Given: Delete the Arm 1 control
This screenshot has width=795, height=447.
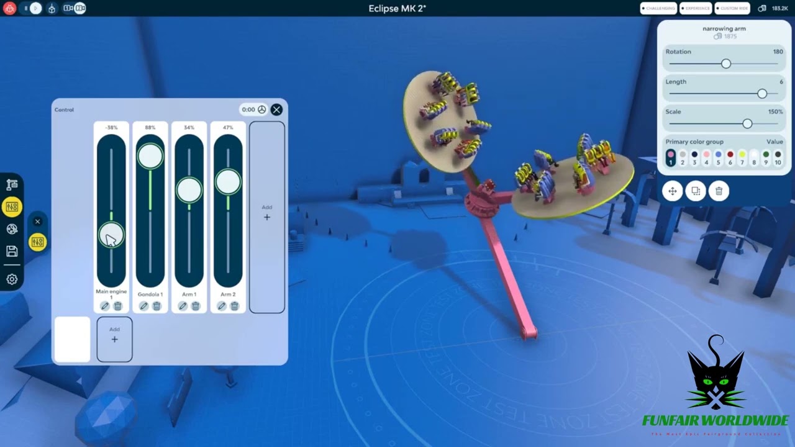Looking at the screenshot, I should [x=196, y=306].
